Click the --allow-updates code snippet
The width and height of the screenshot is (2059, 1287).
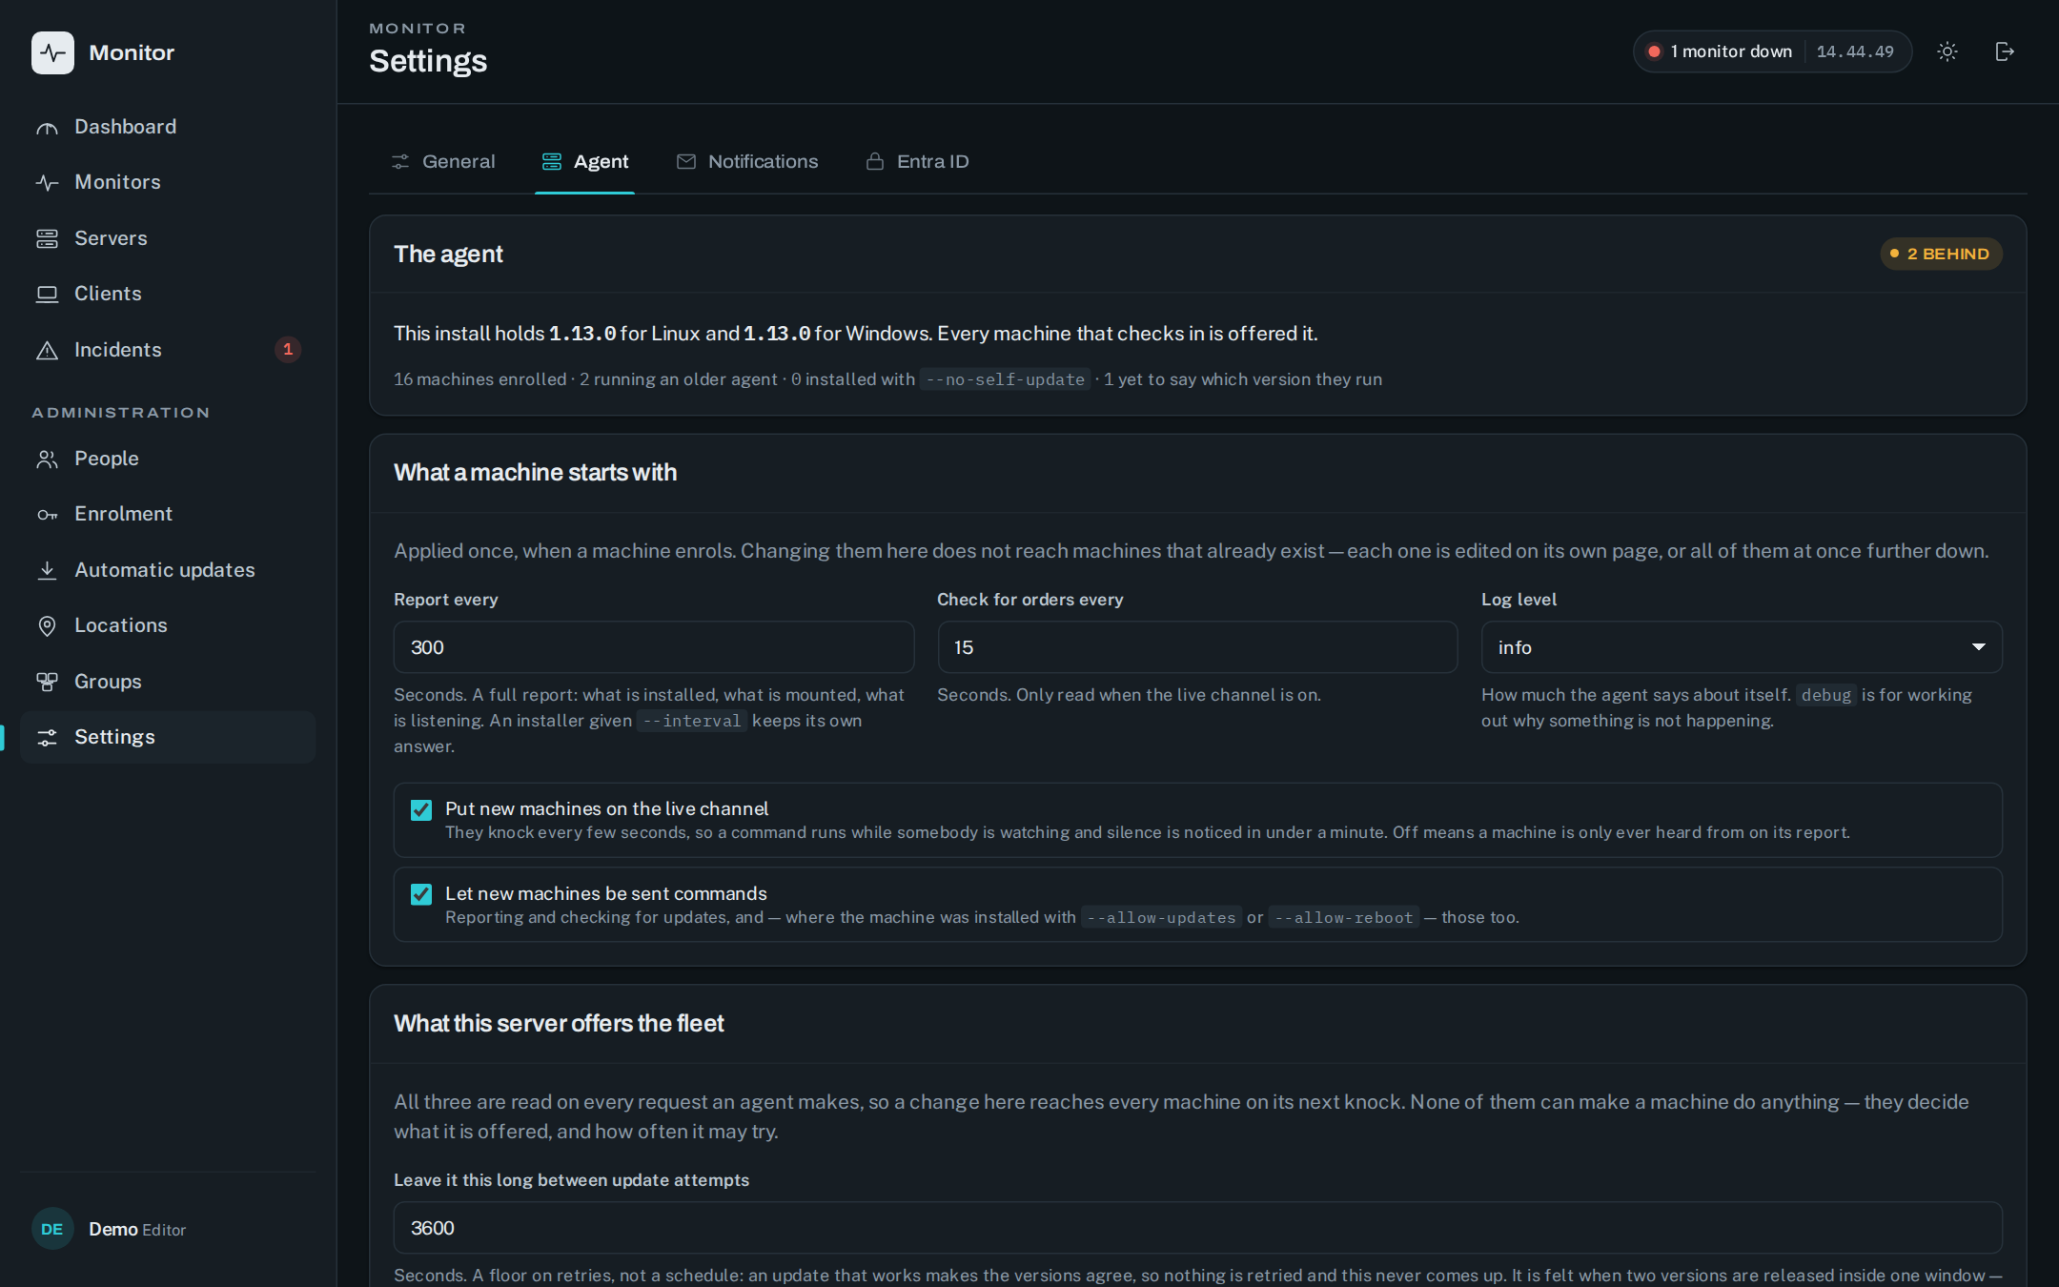click(x=1161, y=917)
